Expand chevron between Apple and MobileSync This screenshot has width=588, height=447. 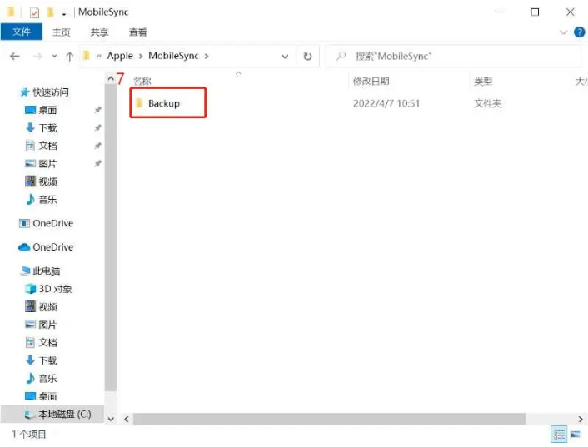click(x=141, y=57)
